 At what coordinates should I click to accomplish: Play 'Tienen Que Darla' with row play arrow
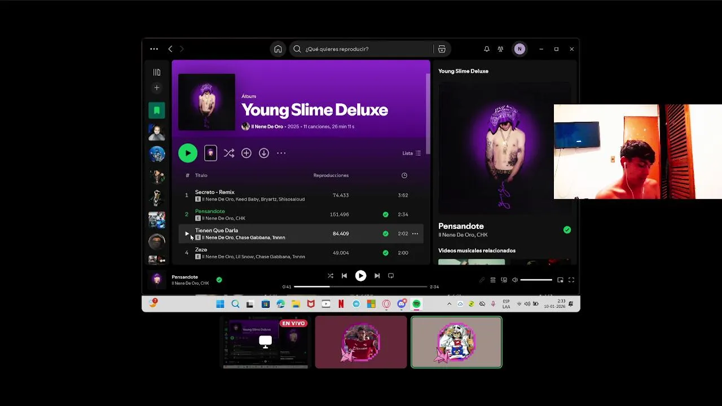187,233
